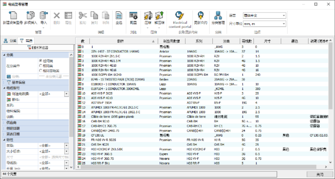The image size is (335, 179).
Task: Select the 相同基础类 radio button
Action: click(x=41, y=71)
